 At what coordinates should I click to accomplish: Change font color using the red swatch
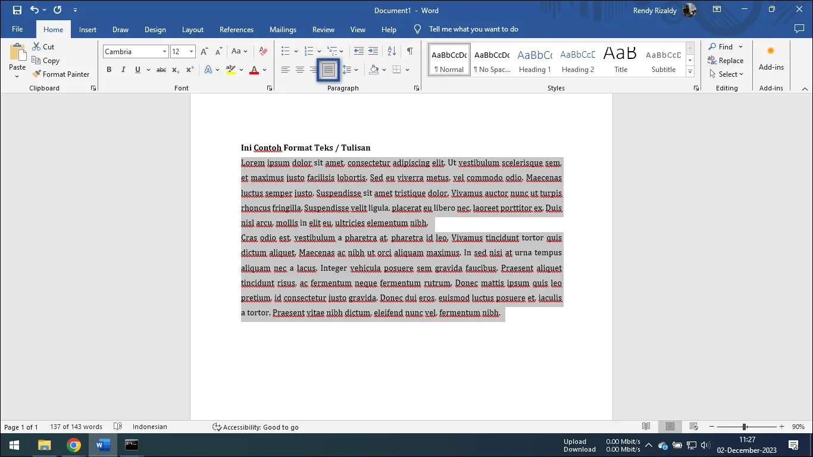click(253, 70)
